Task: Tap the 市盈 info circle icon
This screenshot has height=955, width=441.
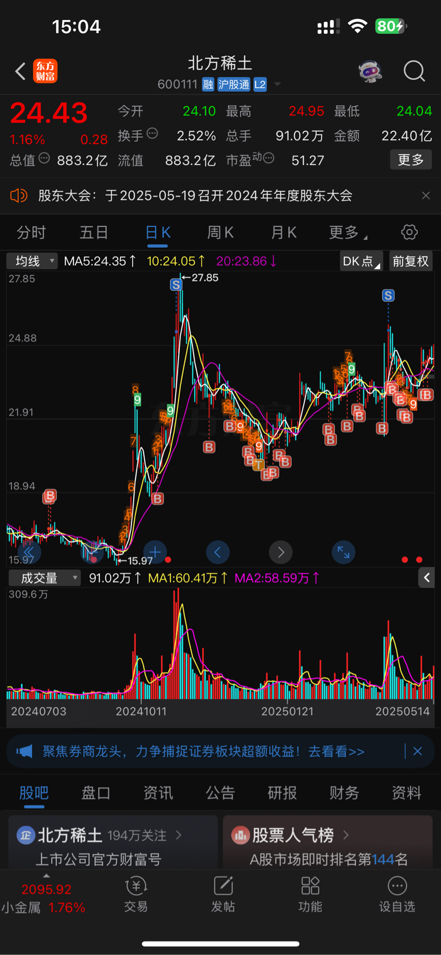Action: click(268, 157)
